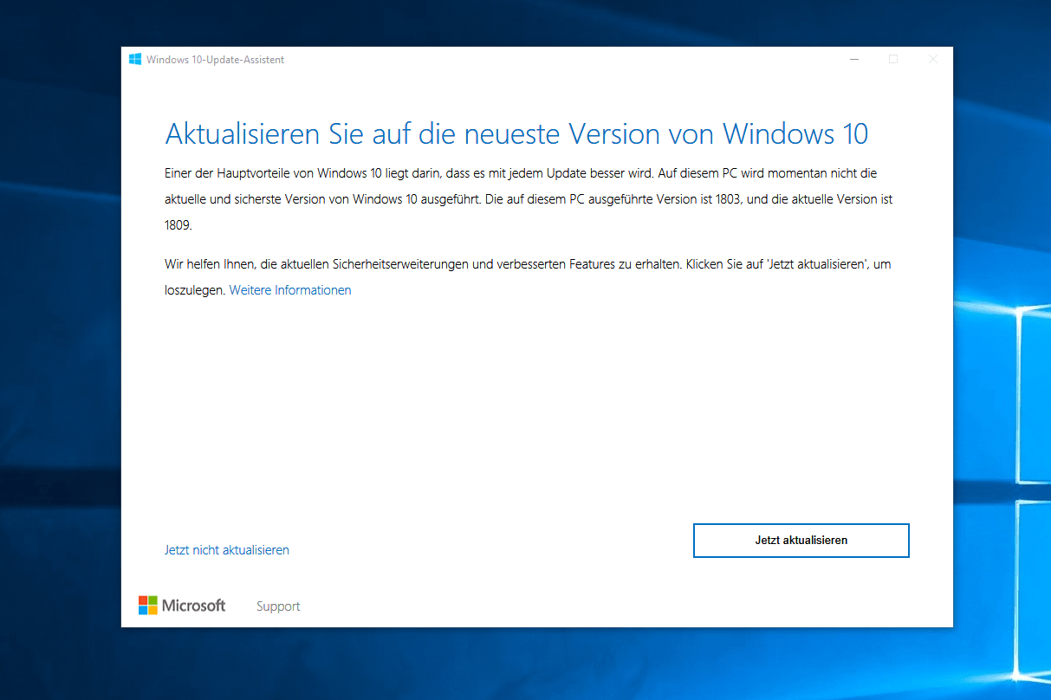
Task: Click the version number 1803 in the text
Action: pos(729,199)
